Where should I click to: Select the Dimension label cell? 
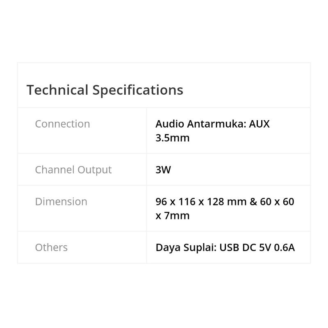point(82,208)
